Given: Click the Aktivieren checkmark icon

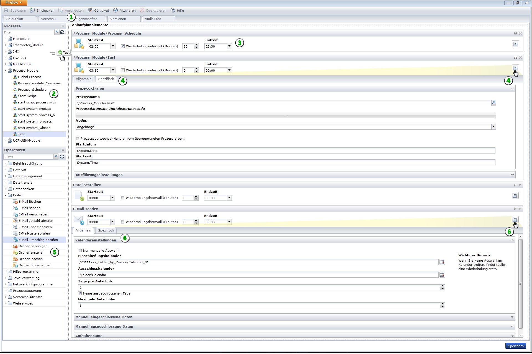Looking at the screenshot, I should click(x=115, y=11).
